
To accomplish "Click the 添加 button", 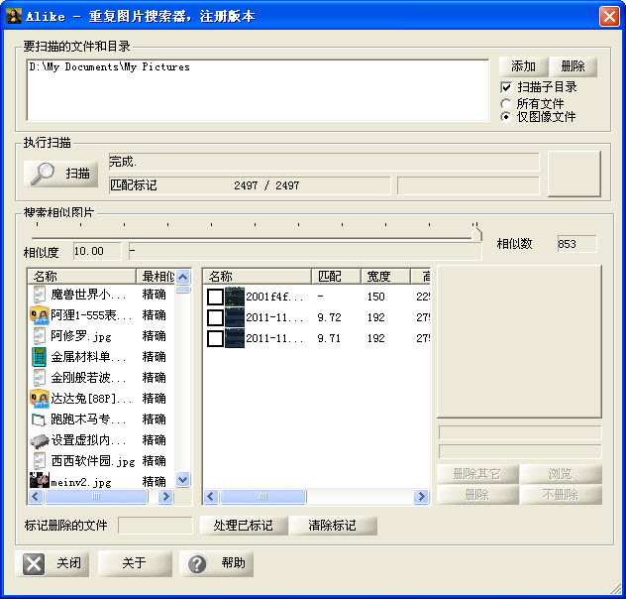I will click(522, 66).
